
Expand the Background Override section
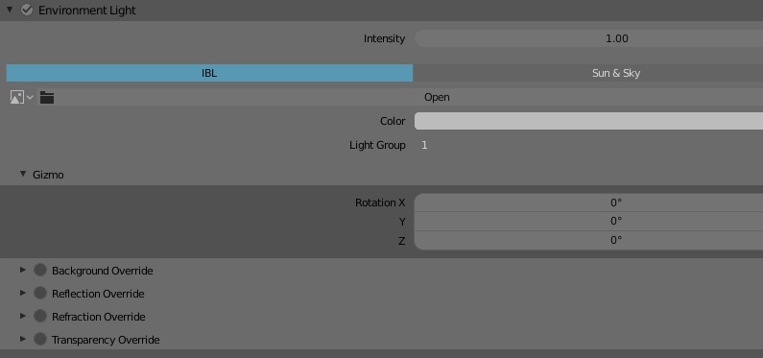22,270
